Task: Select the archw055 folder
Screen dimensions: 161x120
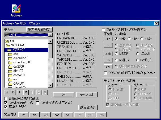Action: click(x=19, y=58)
